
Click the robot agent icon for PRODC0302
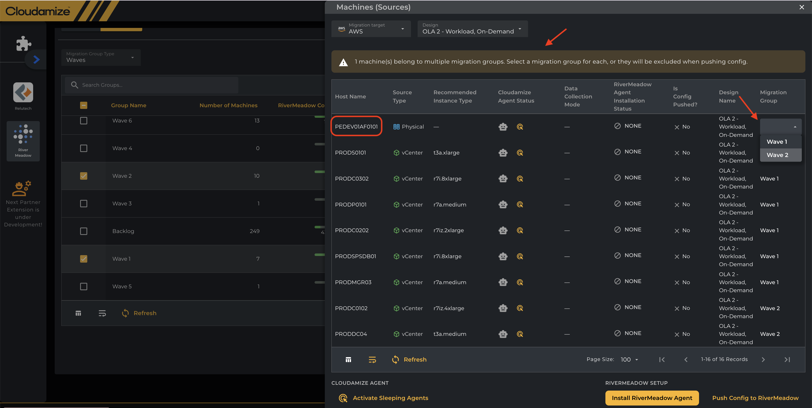[503, 179]
